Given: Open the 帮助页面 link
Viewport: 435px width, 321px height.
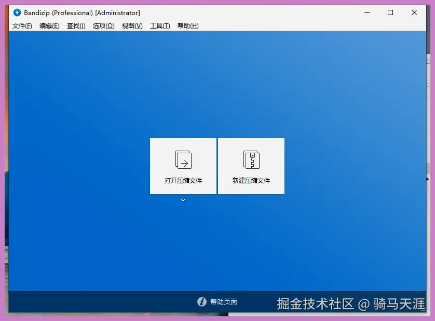Looking at the screenshot, I should (224, 302).
